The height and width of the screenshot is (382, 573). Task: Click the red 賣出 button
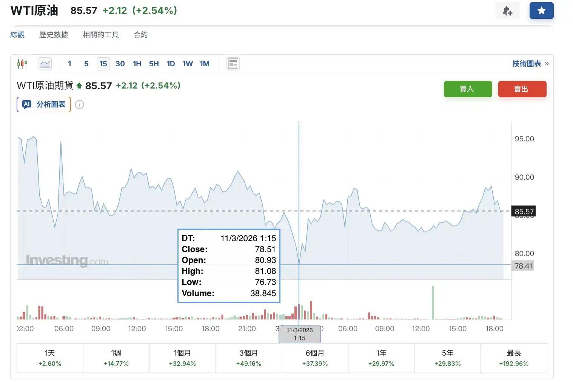pyautogui.click(x=522, y=89)
